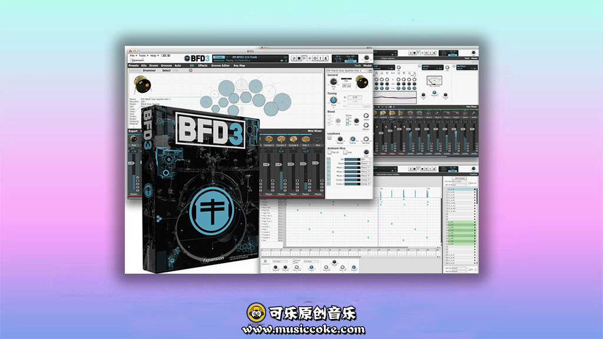Select the Ride 1 cymbal icon in the Mini Mixer
The height and width of the screenshot is (339, 603).
(306, 139)
